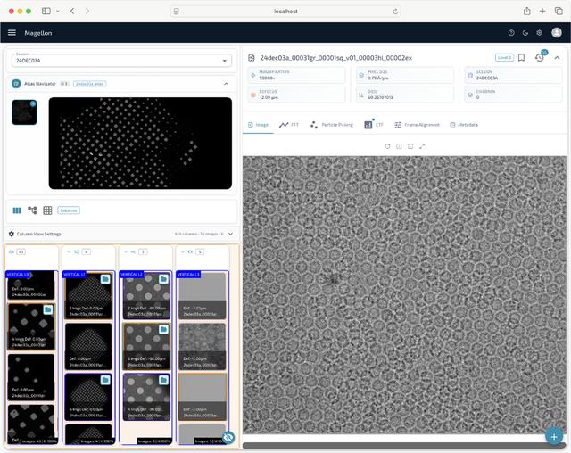The width and height of the screenshot is (571, 453).
Task: Open the Frame Alignment tab
Action: click(x=417, y=125)
